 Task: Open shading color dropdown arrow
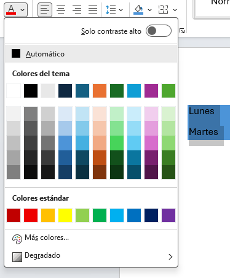pyautogui.click(x=150, y=10)
